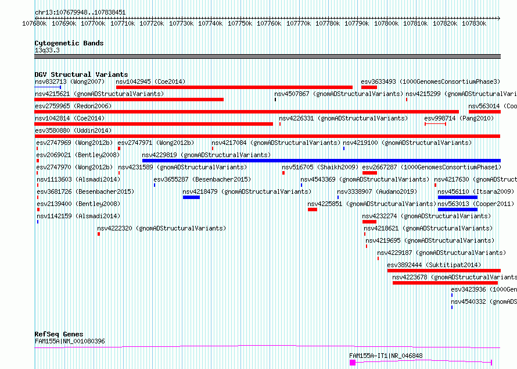The width and height of the screenshot is (517, 369).
Task: Open variant esv2747971 (Wong2012b)
Action: click(156, 143)
